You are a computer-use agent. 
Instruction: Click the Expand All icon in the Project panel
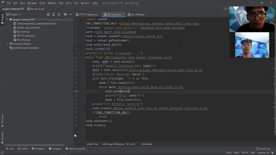click(x=53, y=14)
